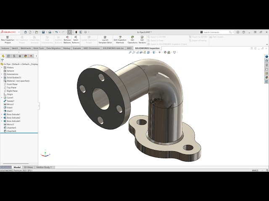
Task: Open Edit Operations
Action: click(132, 40)
